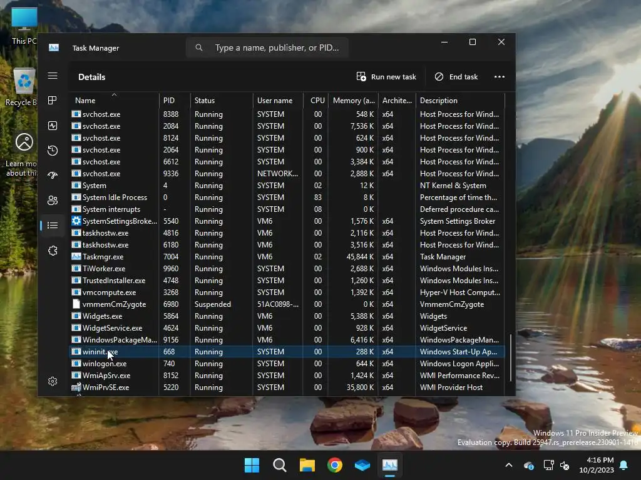Select Widgets.exe process

point(287,316)
